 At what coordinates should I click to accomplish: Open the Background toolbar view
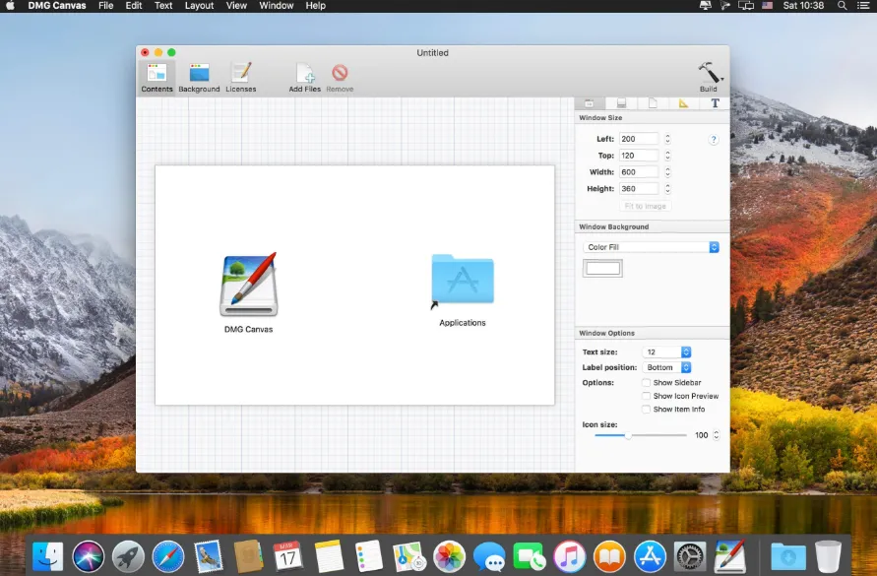coord(199,77)
